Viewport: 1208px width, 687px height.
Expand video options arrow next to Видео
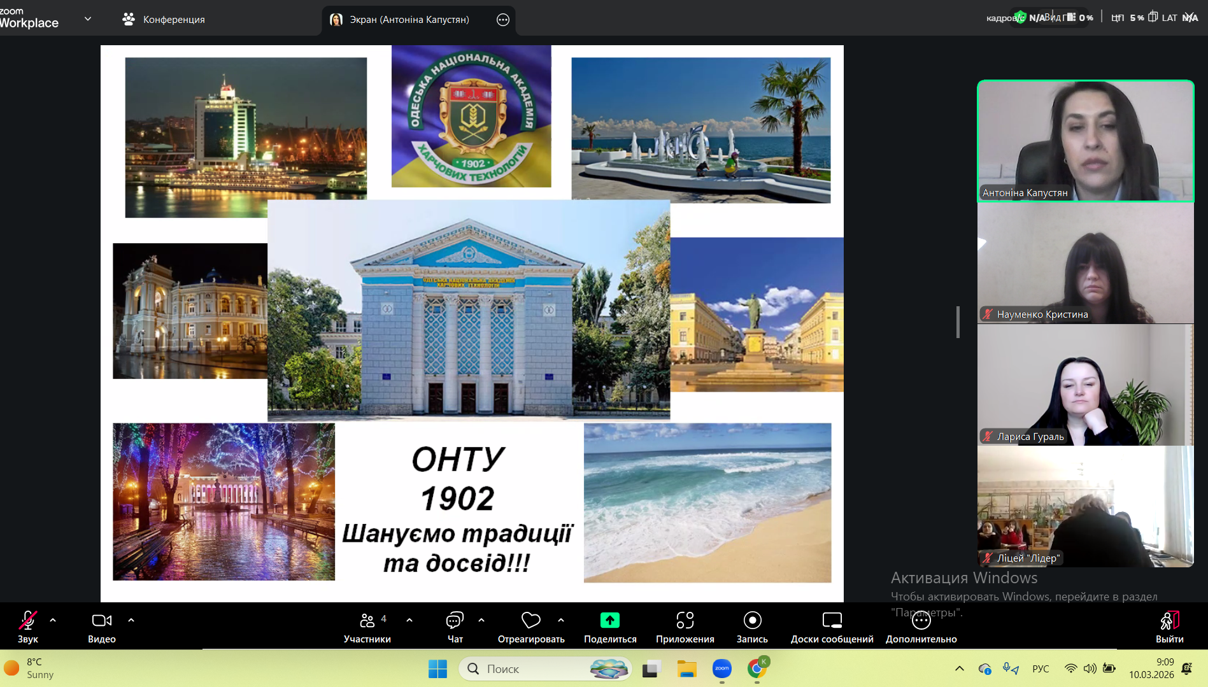[131, 620]
